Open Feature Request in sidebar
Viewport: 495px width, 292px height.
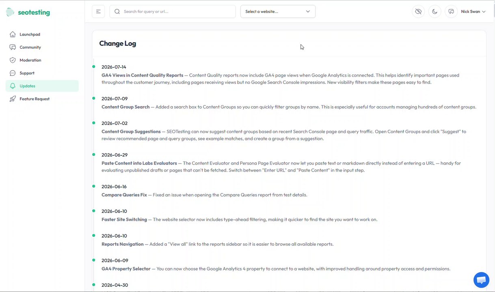pyautogui.click(x=42, y=99)
